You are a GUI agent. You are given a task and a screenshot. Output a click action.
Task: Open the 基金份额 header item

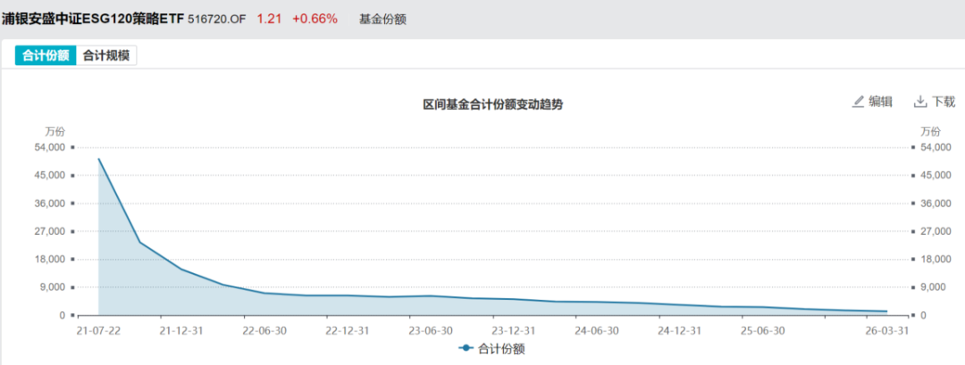[382, 19]
